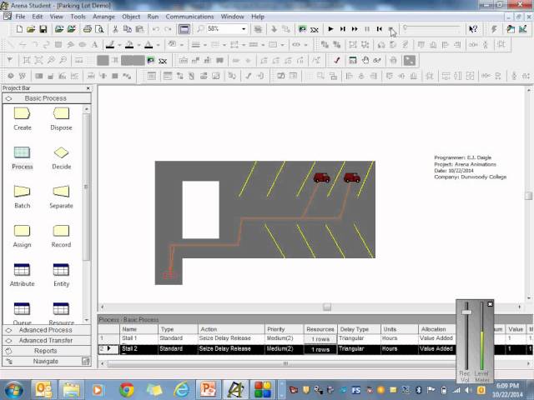Click the Stall 2 Delay Type Triangular cell

[359, 349]
